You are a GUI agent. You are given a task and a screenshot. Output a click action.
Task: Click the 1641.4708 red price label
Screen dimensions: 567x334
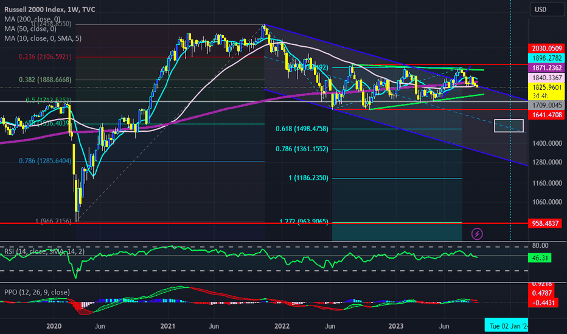(546, 115)
